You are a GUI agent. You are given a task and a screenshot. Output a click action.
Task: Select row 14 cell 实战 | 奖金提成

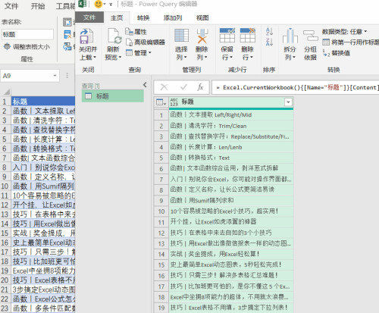pyautogui.click(x=231, y=254)
